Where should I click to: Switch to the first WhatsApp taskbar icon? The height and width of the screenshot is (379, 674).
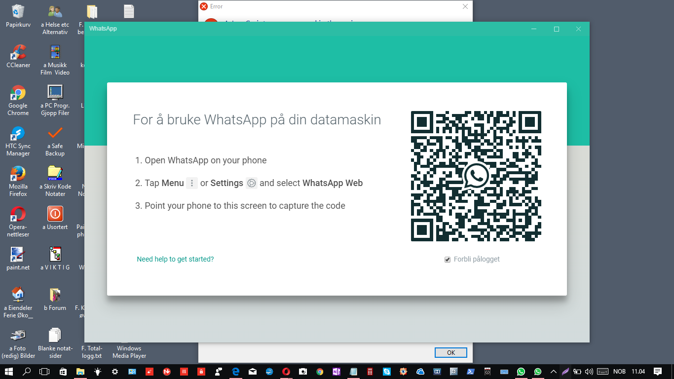click(x=521, y=371)
